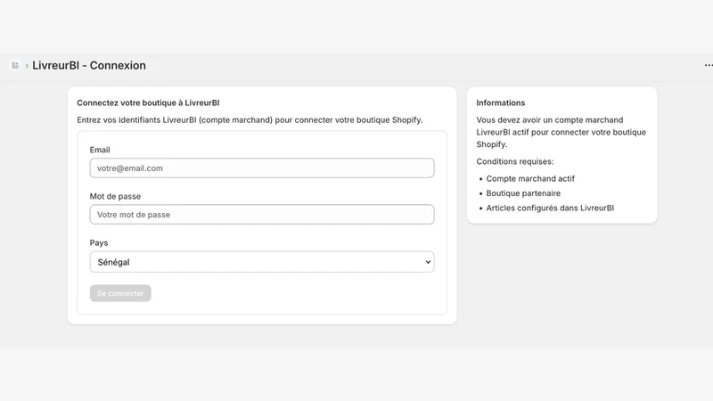
Task: Click Articles configurés dans LivreurBI item
Action: click(550, 208)
